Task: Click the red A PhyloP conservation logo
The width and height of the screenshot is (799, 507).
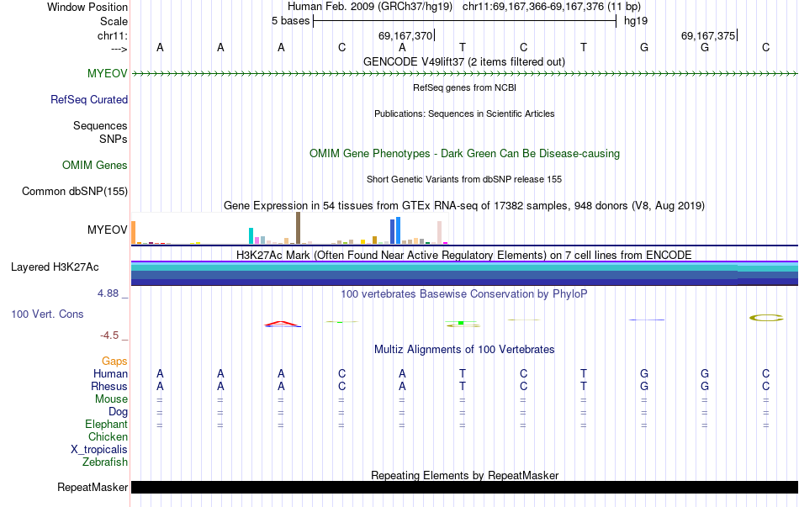Action: (x=283, y=324)
